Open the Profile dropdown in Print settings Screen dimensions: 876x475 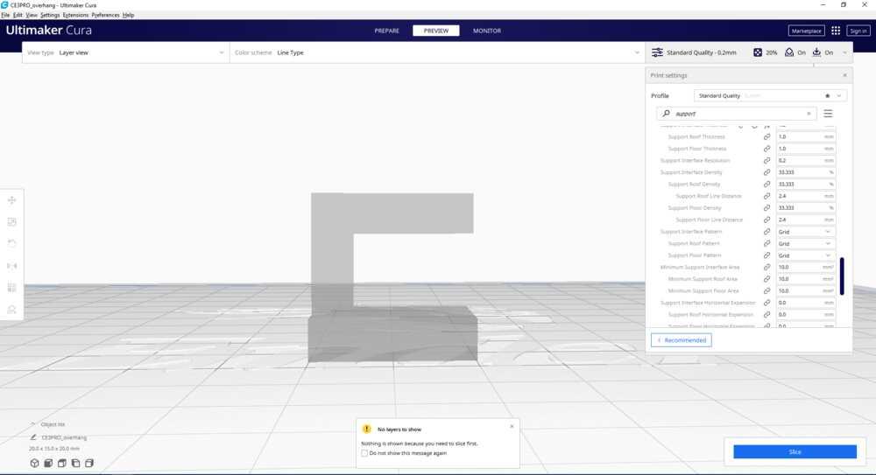[770, 95]
